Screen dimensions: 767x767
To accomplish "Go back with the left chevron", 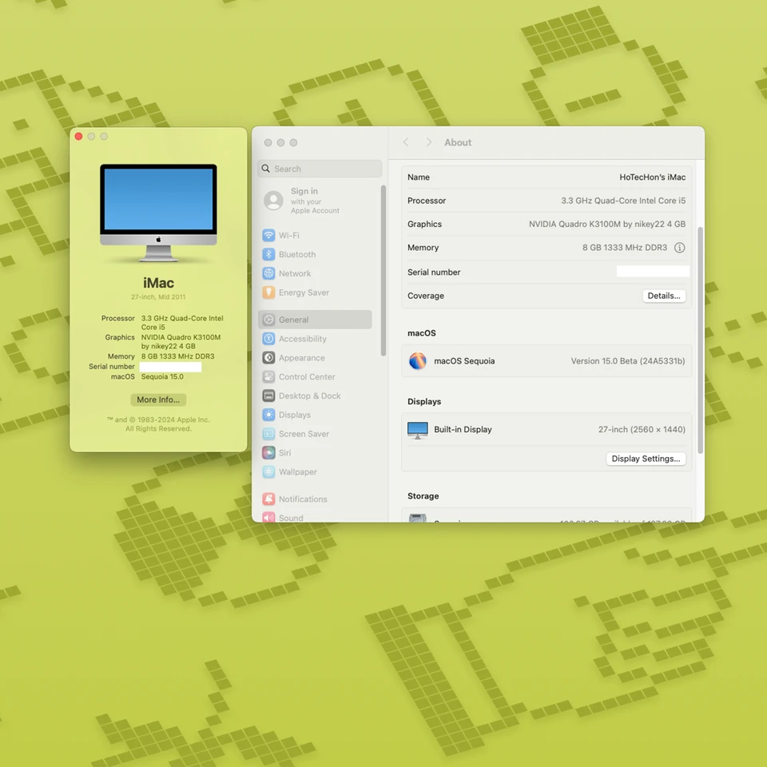I will tap(406, 142).
